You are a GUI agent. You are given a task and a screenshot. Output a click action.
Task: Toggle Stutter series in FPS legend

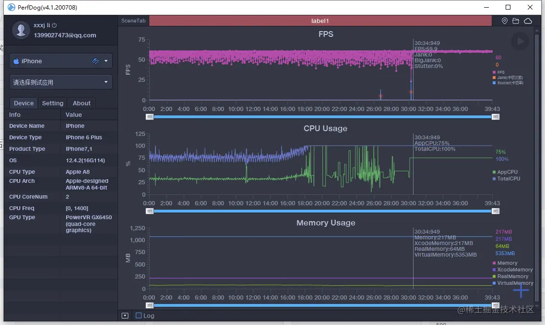tap(508, 83)
